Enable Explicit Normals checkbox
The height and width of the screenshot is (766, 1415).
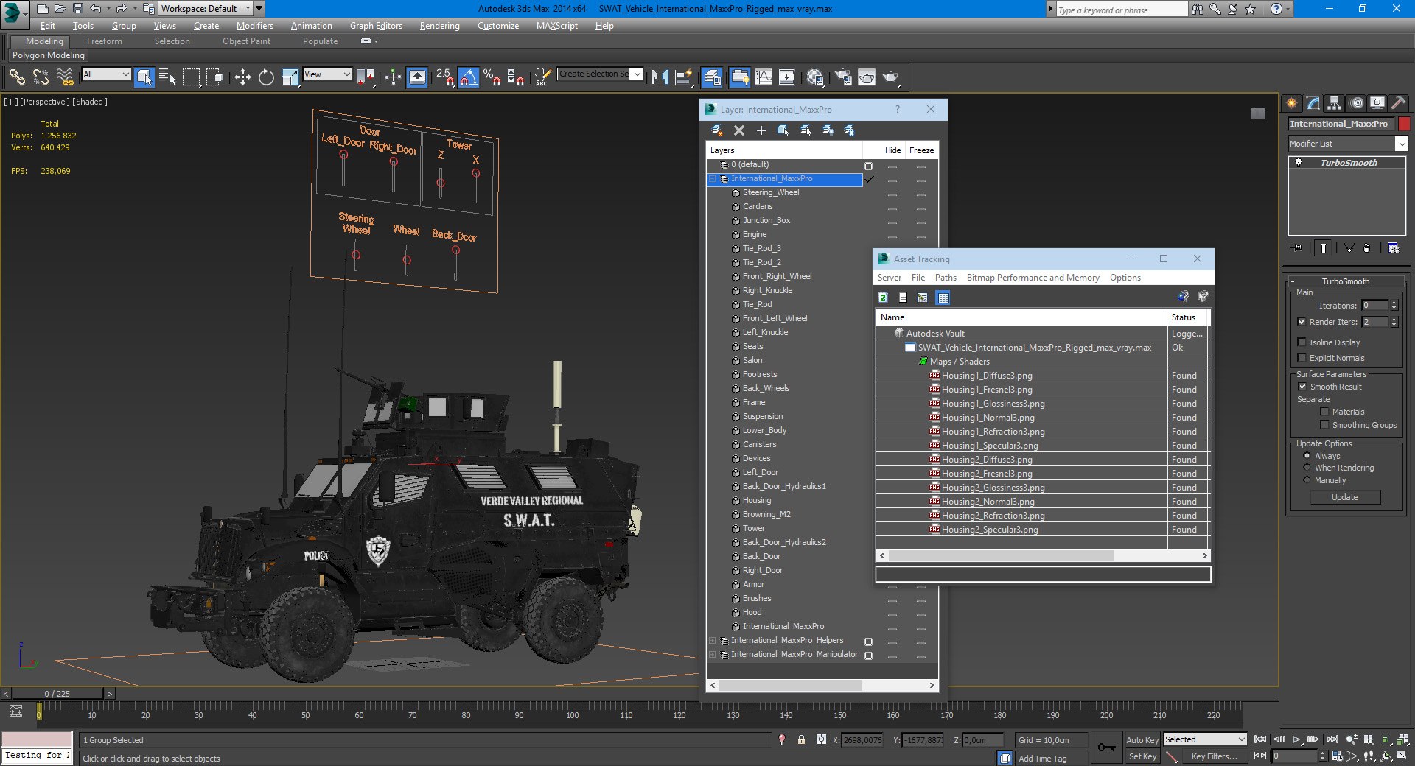(x=1302, y=358)
